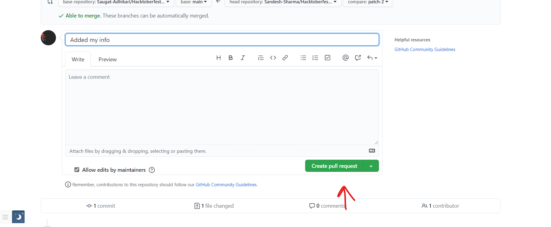Open the 1 commit tab
Screen dimensions: 551x227
[x=101, y=206]
